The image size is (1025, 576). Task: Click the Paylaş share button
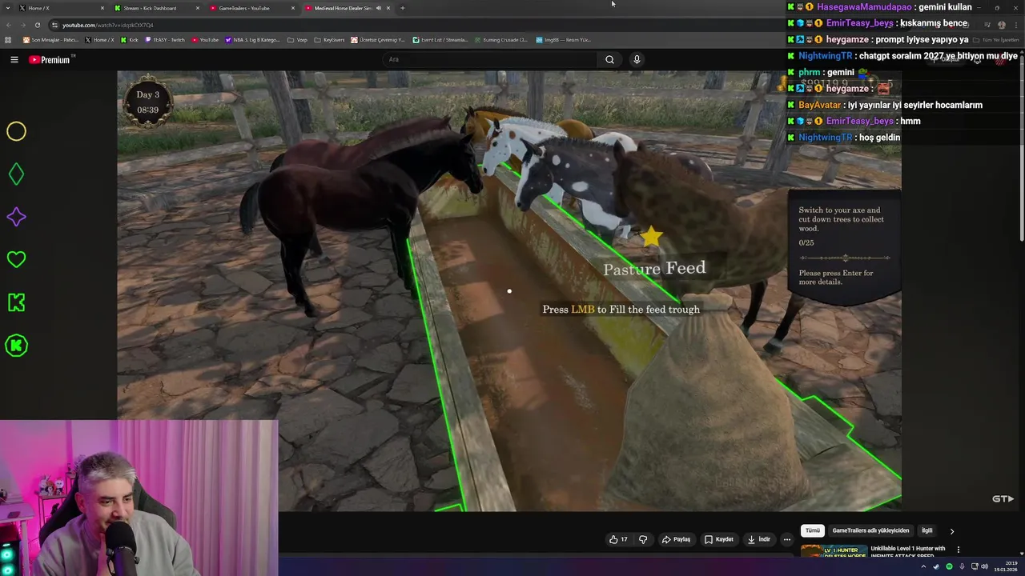[676, 539]
